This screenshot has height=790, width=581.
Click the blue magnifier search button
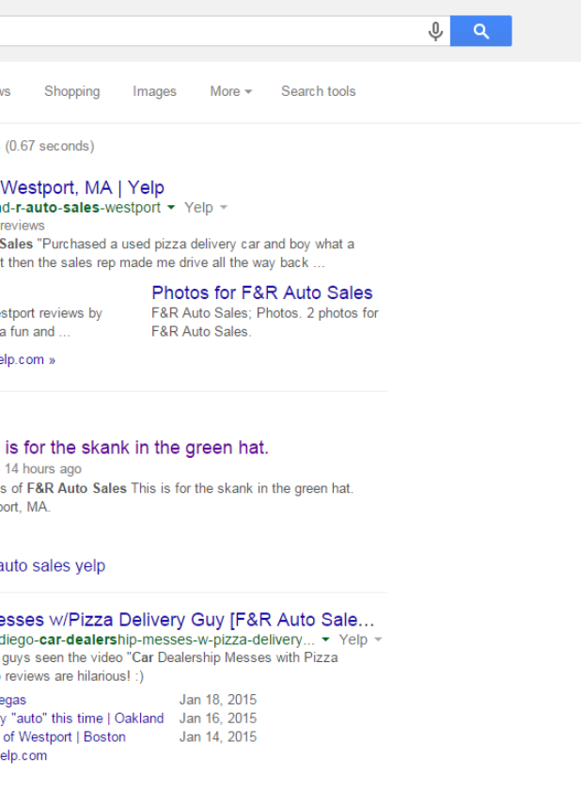pyautogui.click(x=480, y=31)
